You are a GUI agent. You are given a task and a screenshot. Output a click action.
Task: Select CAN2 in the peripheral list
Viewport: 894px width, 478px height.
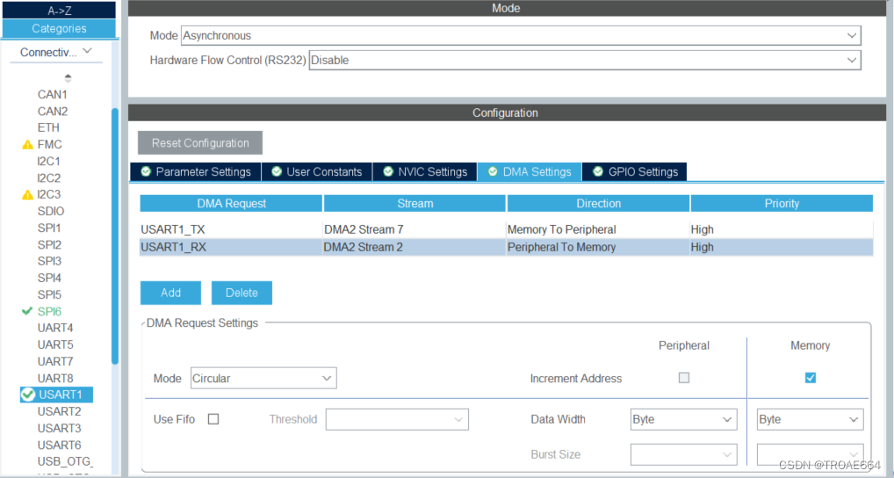click(x=53, y=112)
